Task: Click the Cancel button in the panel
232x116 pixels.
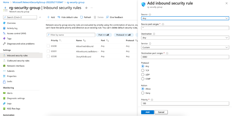Action: [161, 112]
